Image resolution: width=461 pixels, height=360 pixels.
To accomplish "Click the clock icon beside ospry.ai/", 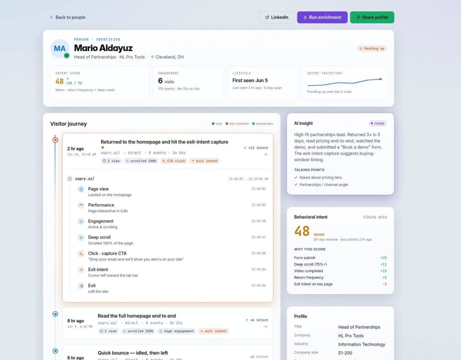I will (x=70, y=179).
